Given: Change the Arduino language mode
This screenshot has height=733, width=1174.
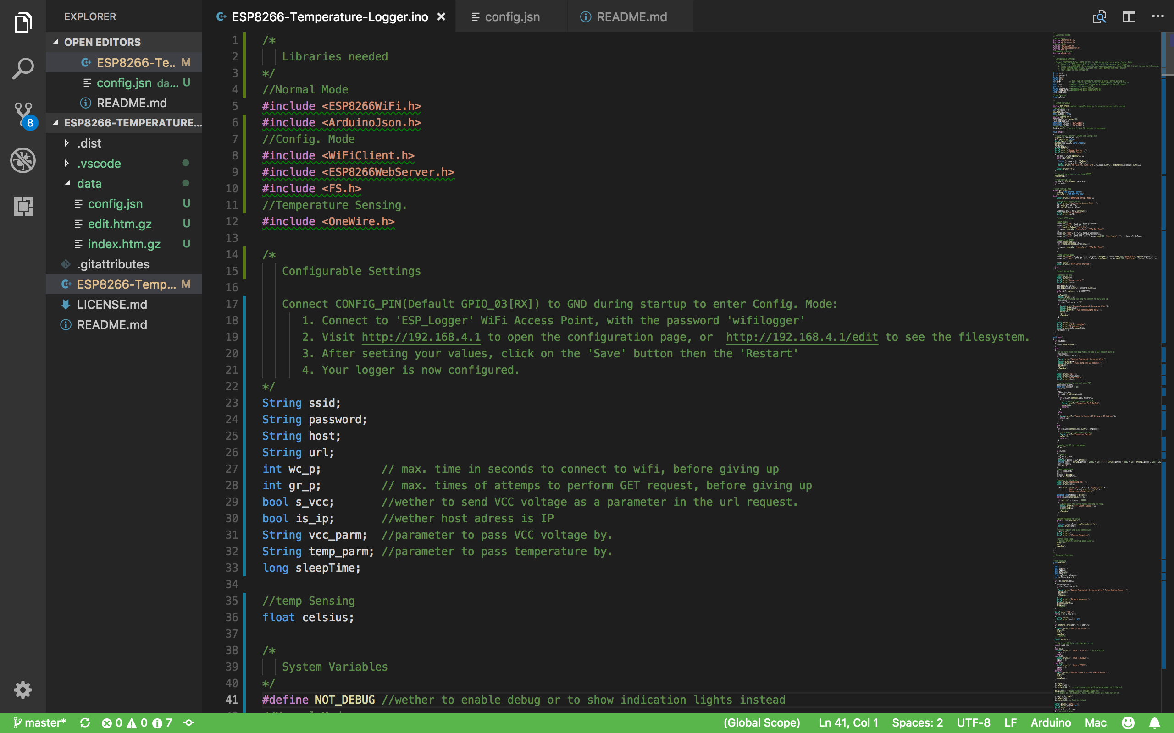Looking at the screenshot, I should [1050, 723].
